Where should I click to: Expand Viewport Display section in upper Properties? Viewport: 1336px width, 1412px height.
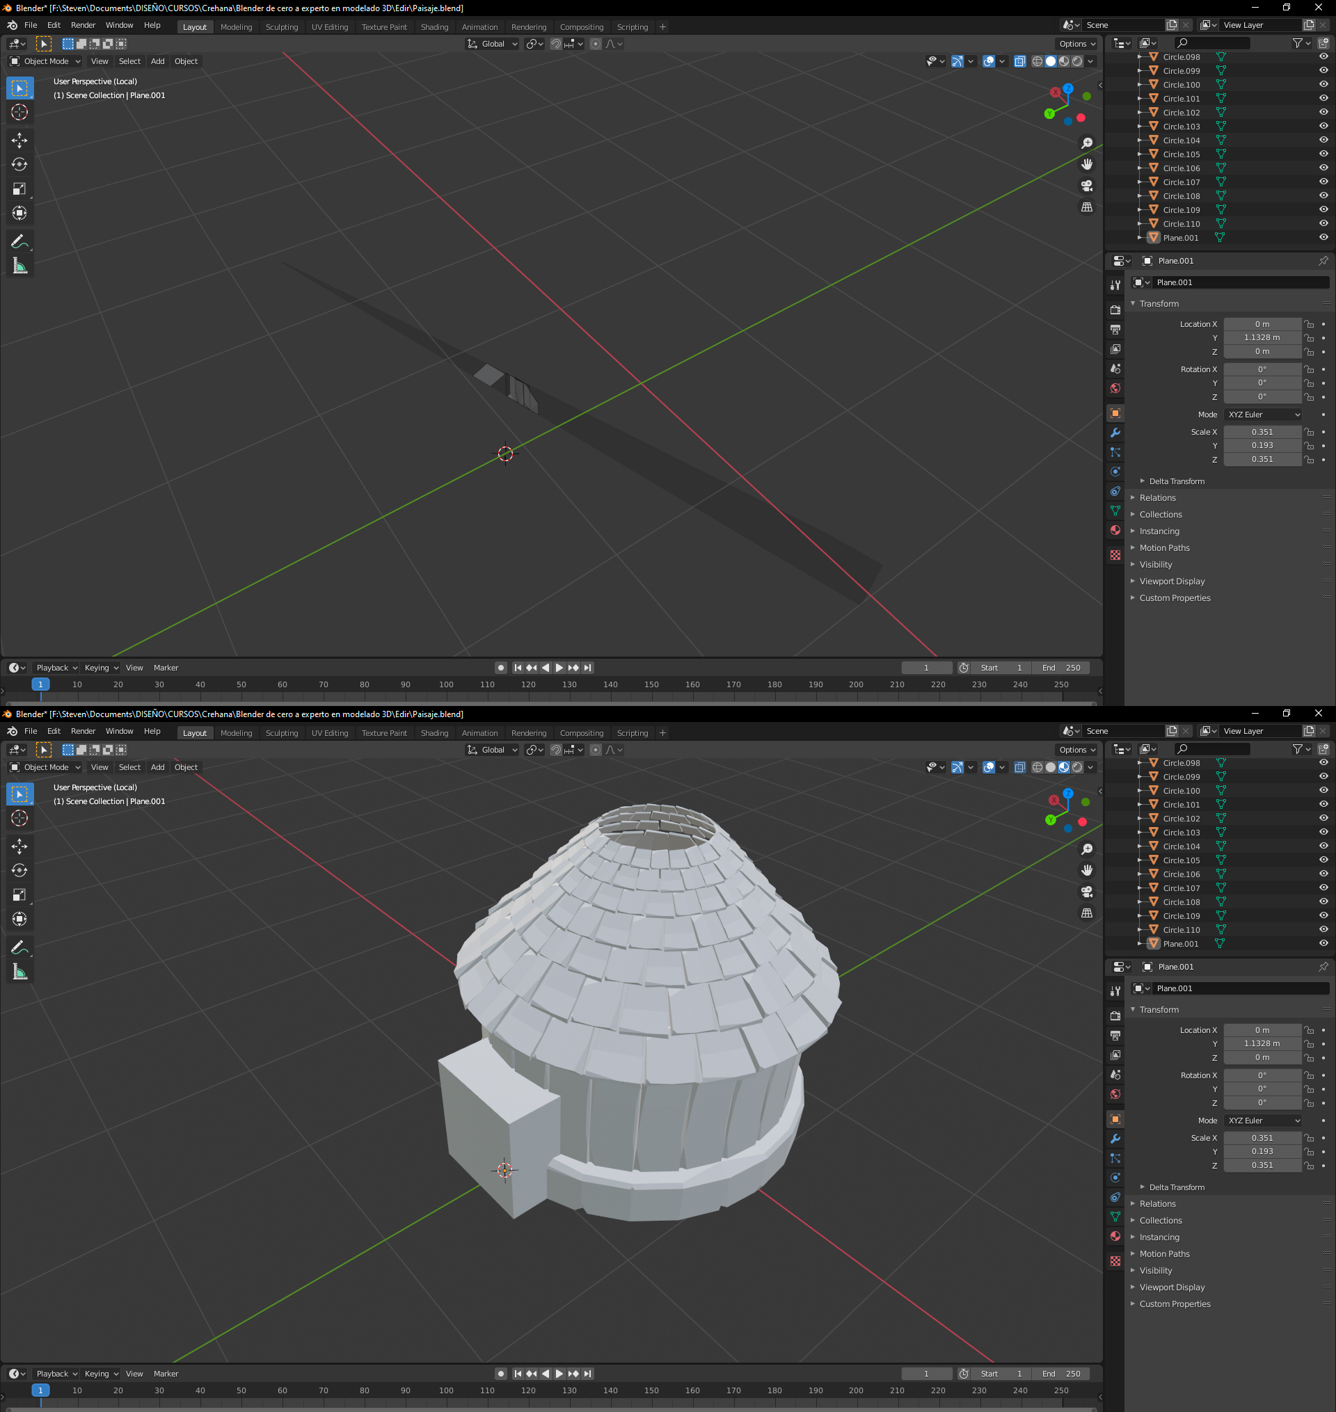click(x=1172, y=581)
